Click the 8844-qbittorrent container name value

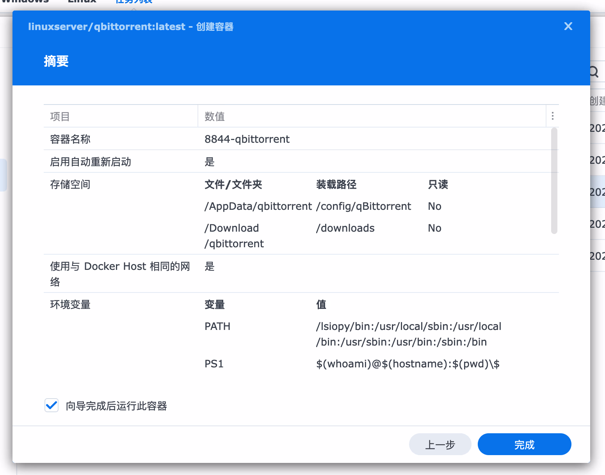[247, 139]
